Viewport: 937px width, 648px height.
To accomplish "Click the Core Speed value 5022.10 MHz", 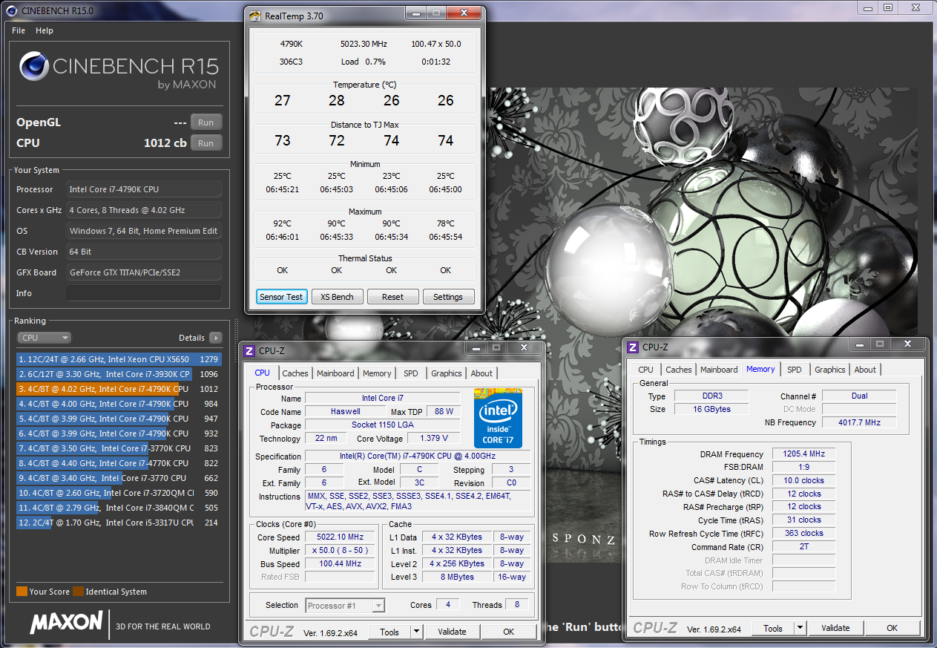I will point(341,537).
